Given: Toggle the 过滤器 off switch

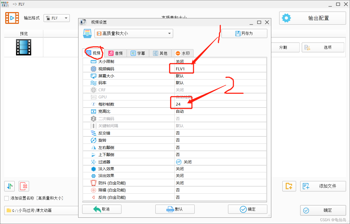Looking at the screenshot, I should [x=179, y=162].
